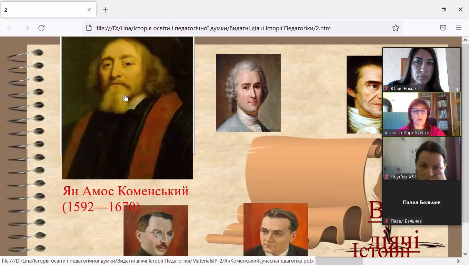Open the Ян Амос Коменський portrait
Image resolution: width=469 pixels, height=265 pixels.
pyautogui.click(x=127, y=108)
